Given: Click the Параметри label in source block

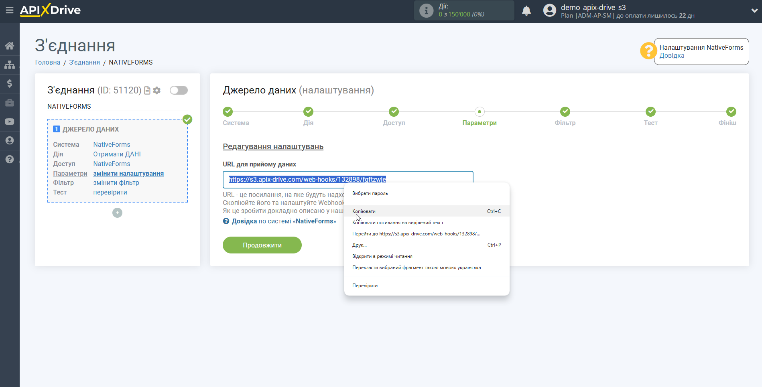Looking at the screenshot, I should (70, 173).
